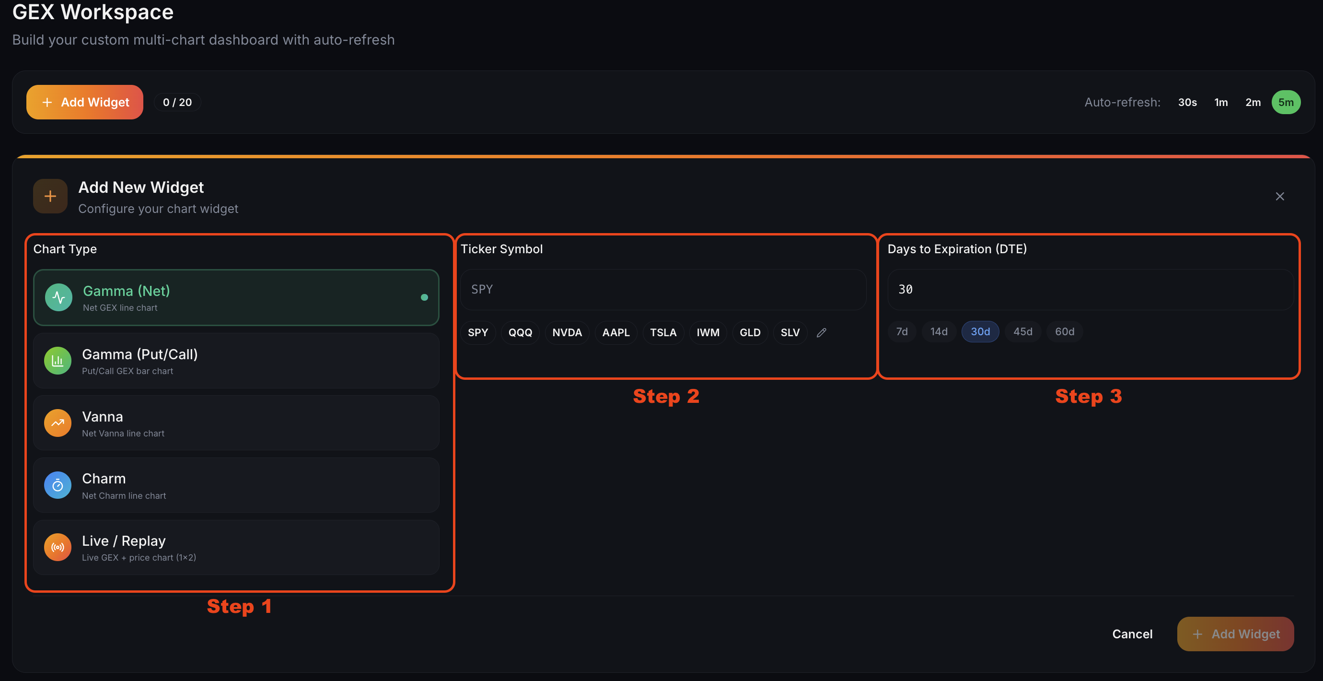
Task: Choose the 45d DTE preset
Action: tap(1022, 331)
